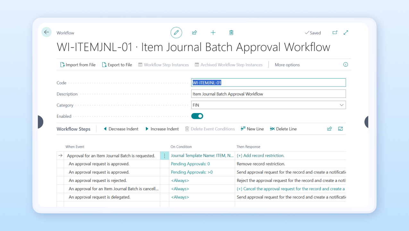Screen dimensions: 409x231
Task: Disable the Enabled toggle
Action: 197,116
